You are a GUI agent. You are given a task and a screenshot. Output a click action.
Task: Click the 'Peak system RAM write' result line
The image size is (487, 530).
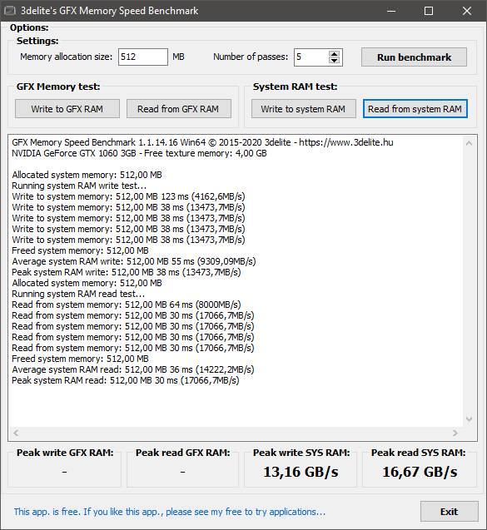(127, 272)
